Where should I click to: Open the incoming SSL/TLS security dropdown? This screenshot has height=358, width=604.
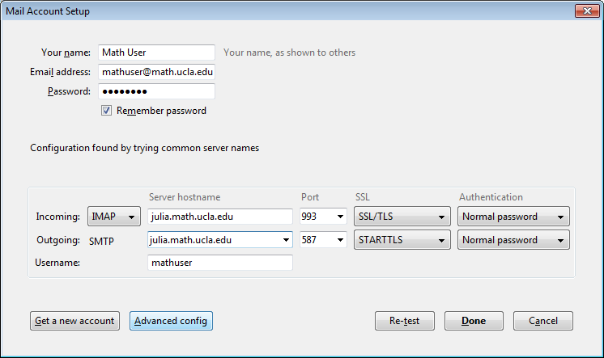pos(402,217)
